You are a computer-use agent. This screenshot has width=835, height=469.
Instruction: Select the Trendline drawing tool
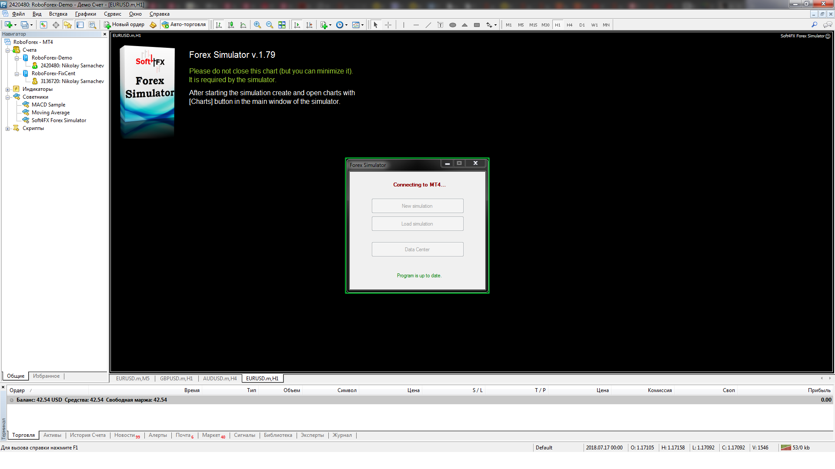pyautogui.click(x=428, y=25)
